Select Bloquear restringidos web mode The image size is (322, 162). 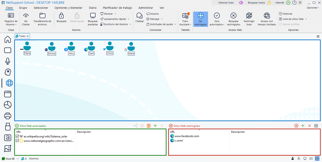(233, 19)
